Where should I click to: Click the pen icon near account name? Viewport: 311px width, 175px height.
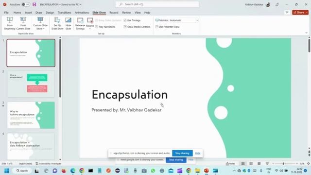pos(277,4)
